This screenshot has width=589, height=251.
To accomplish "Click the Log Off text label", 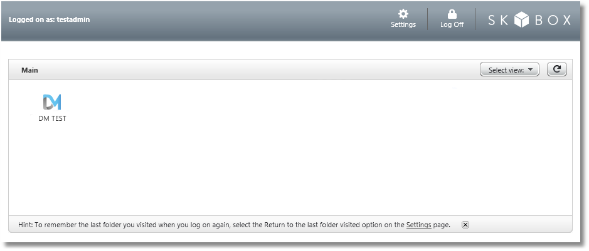I will (452, 24).
